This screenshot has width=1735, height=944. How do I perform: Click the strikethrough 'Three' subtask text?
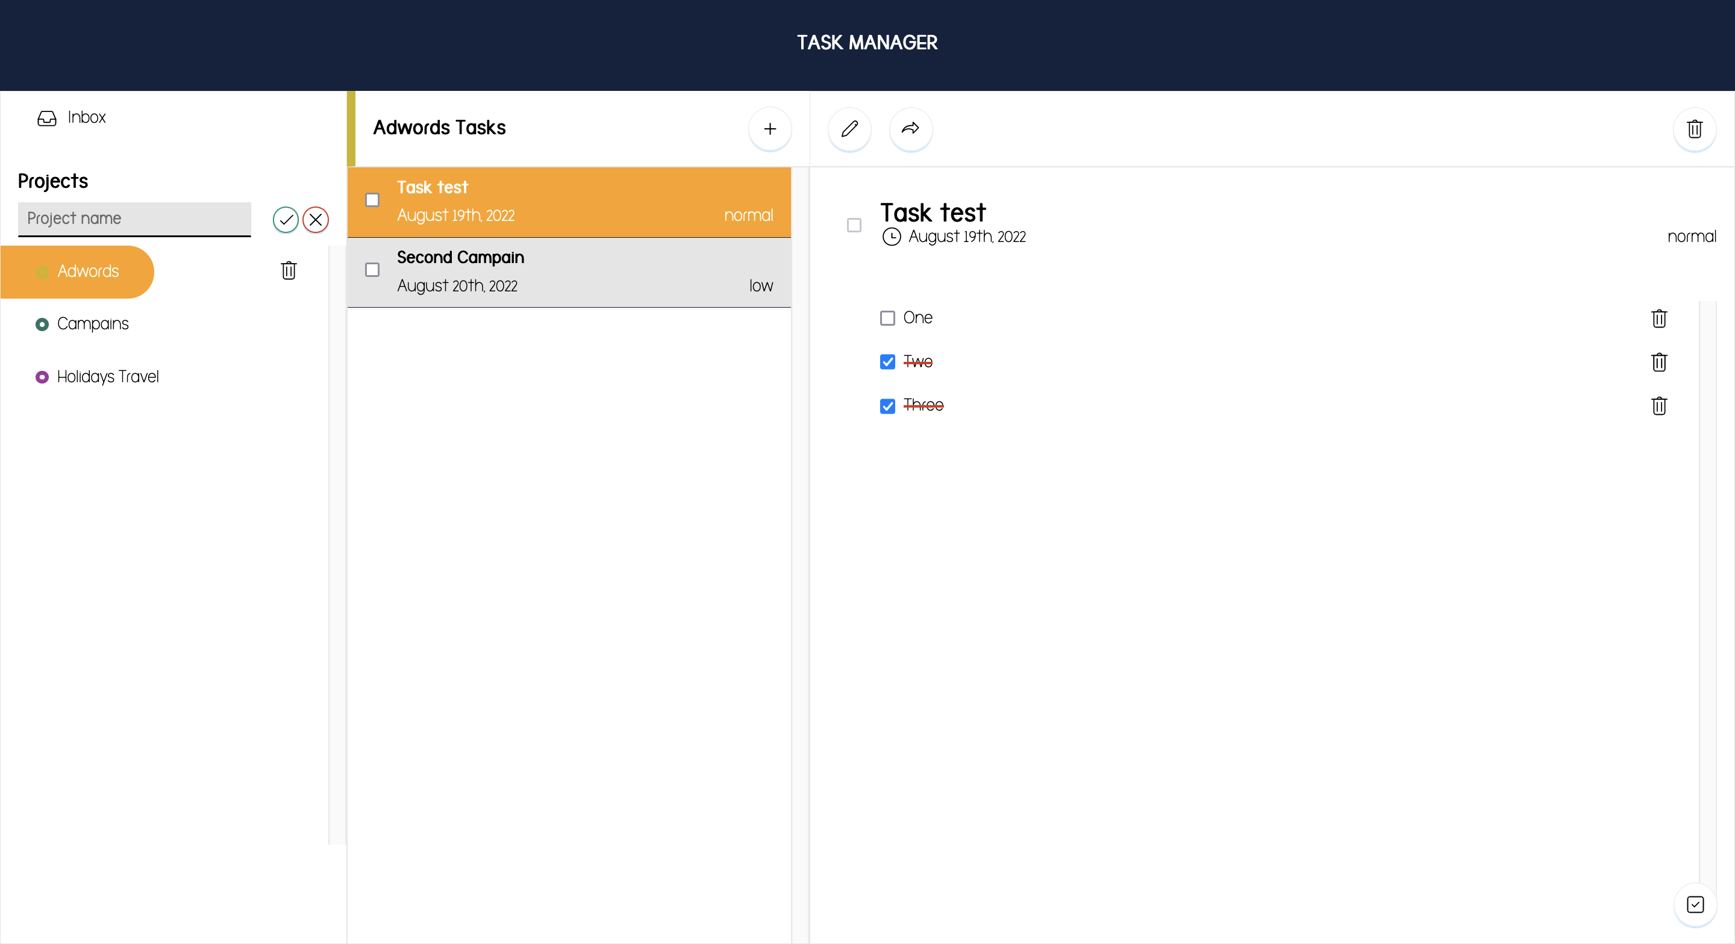point(923,405)
